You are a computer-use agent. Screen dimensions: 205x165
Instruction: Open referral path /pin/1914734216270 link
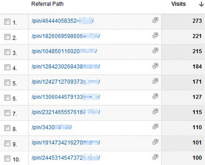coord(66,143)
